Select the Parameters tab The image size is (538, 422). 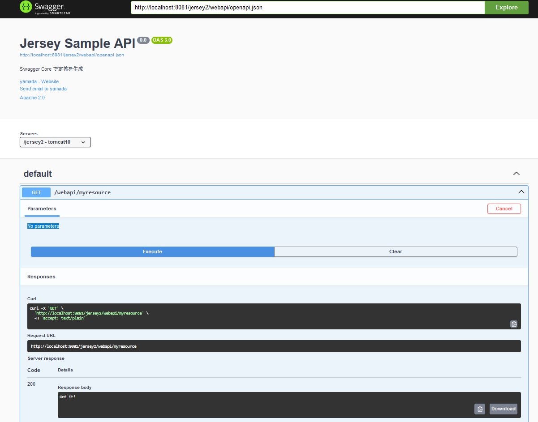(42, 209)
